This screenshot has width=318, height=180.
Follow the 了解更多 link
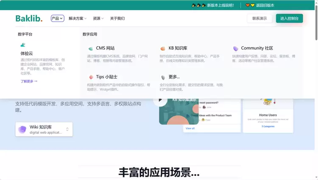29,81
